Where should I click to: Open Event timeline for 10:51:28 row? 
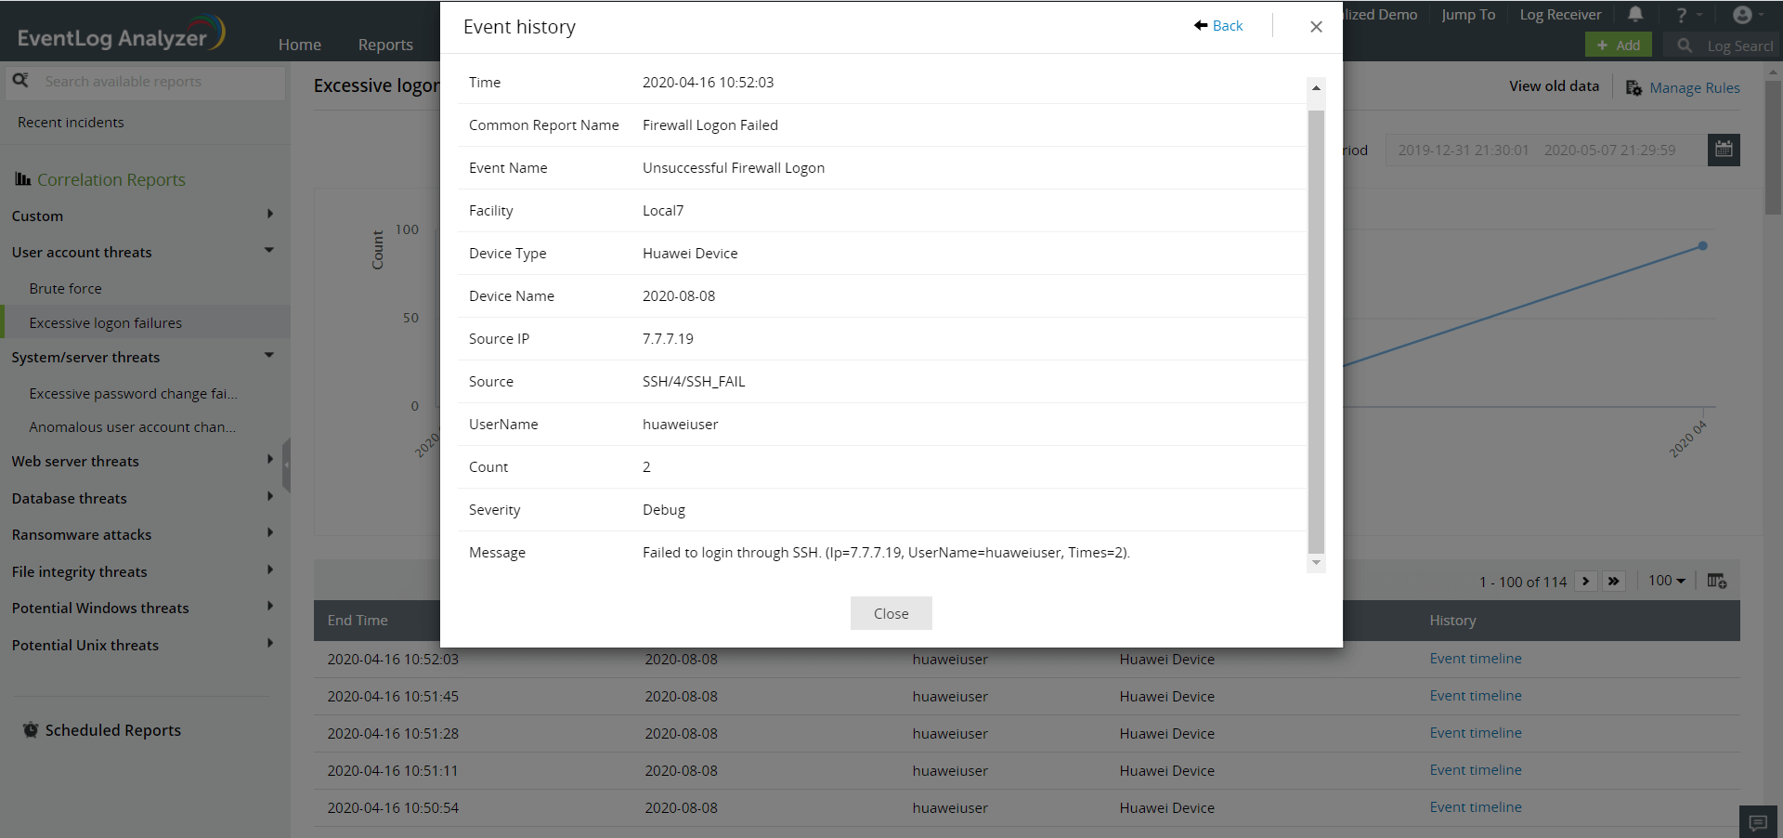coord(1476,733)
